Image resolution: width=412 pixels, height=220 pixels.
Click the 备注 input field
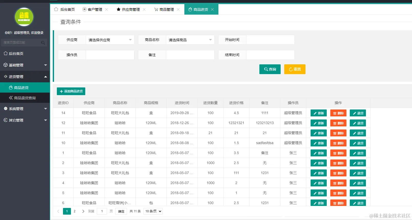[190, 55]
